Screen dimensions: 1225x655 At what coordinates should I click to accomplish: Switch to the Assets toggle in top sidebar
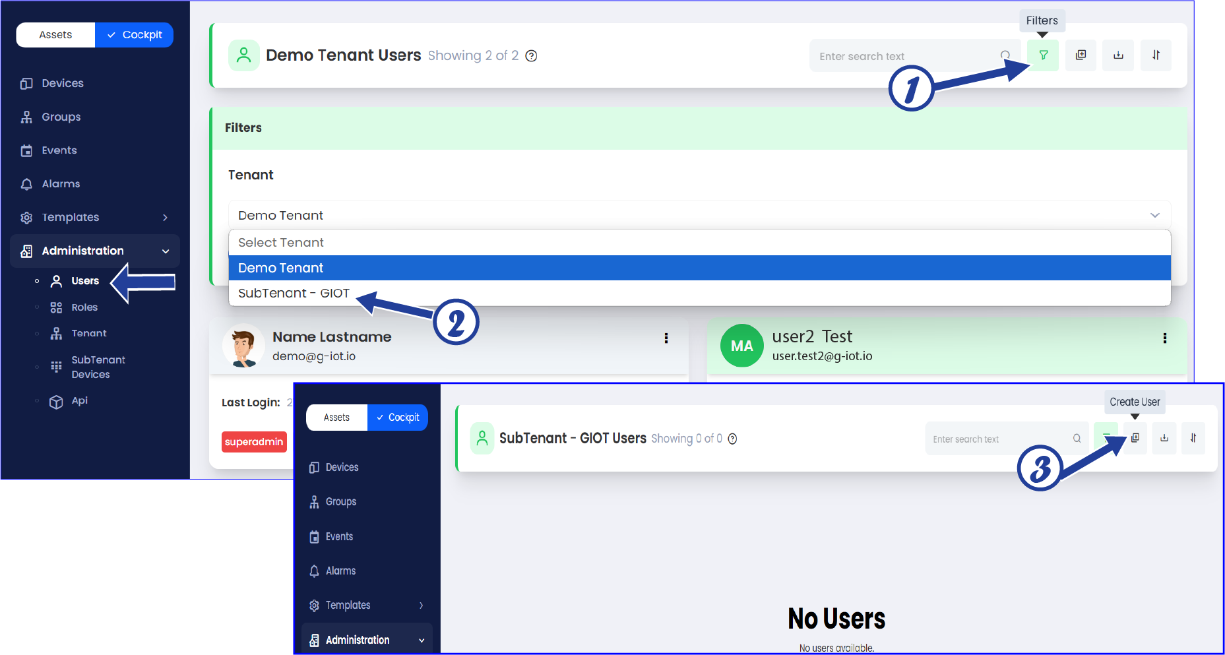pos(56,35)
